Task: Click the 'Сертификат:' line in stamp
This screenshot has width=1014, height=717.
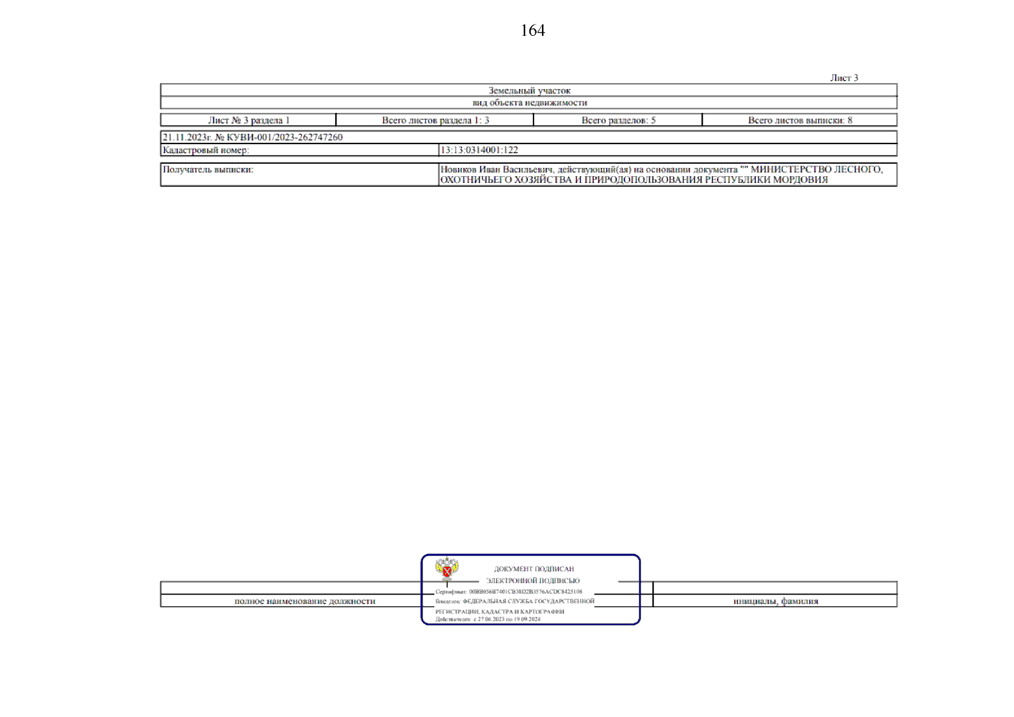Action: pos(508,592)
